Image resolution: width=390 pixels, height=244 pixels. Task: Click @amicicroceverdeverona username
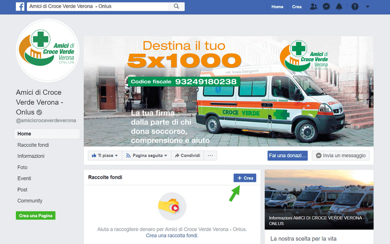pyautogui.click(x=46, y=120)
